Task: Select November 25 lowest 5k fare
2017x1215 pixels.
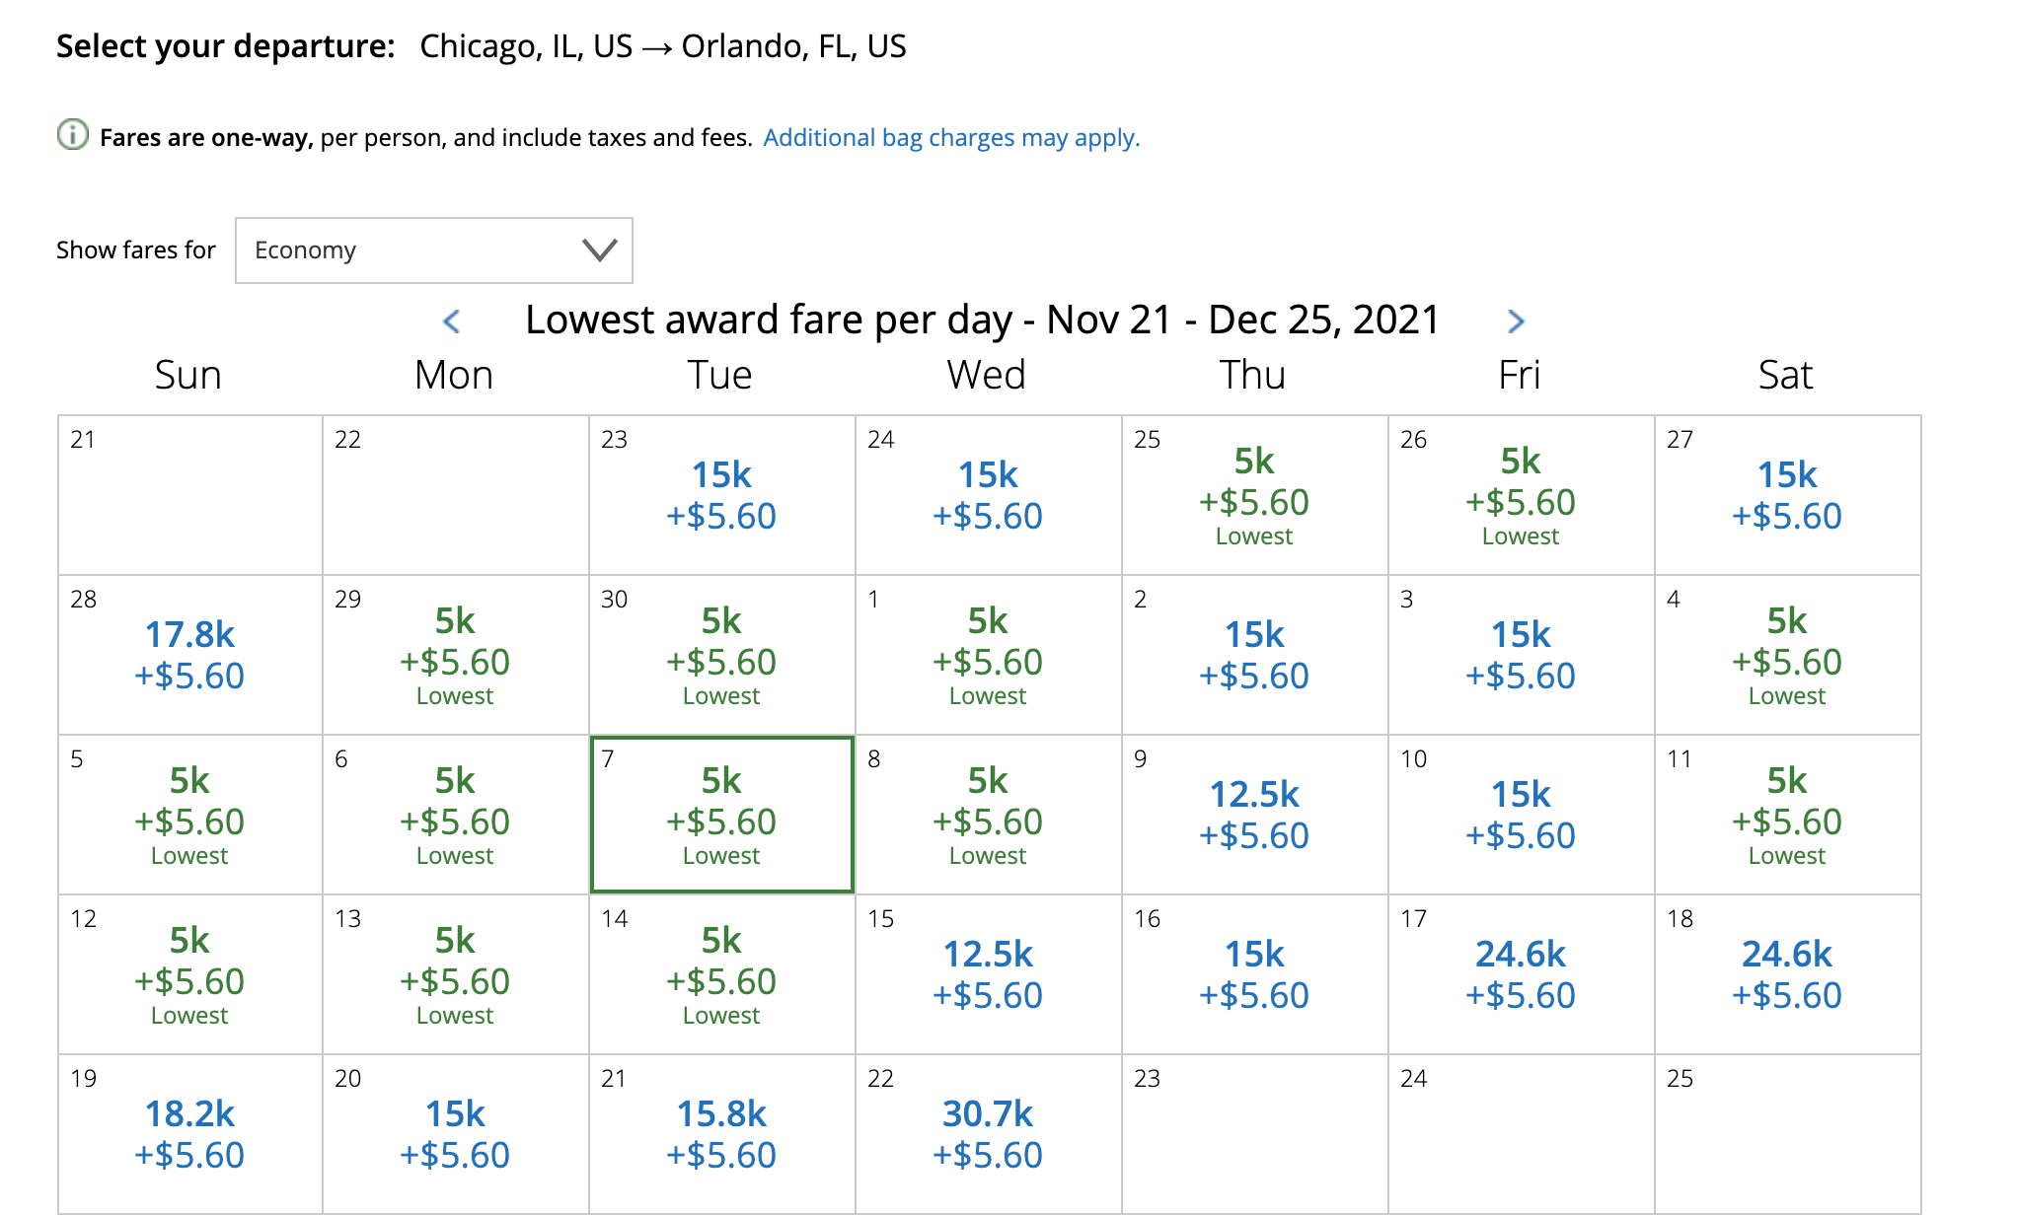Action: coord(1255,495)
